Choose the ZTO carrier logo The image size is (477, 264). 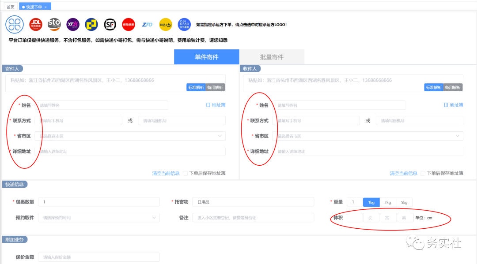pos(147,24)
